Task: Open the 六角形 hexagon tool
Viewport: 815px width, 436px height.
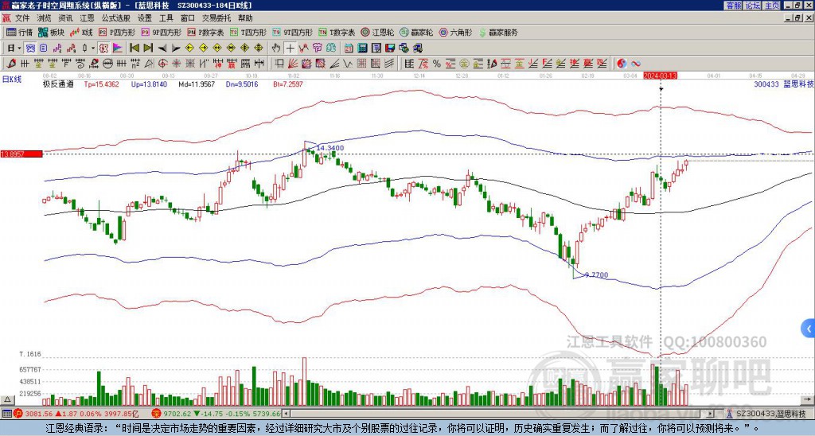Action: click(x=455, y=32)
